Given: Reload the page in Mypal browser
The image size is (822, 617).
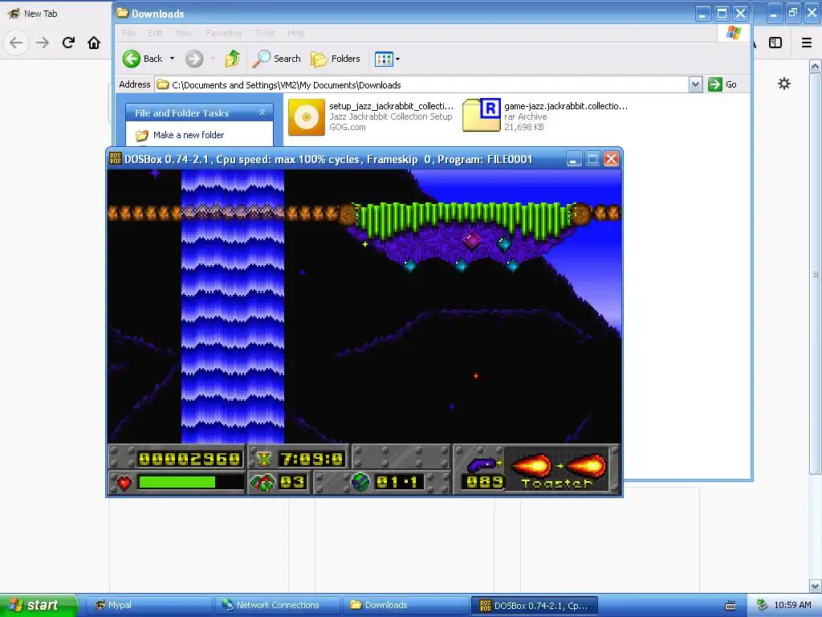Looking at the screenshot, I should (68, 43).
